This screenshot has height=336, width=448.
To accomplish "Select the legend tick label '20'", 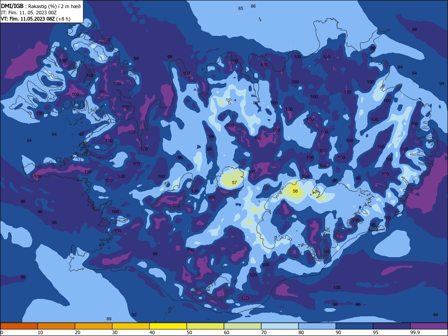I will click(x=78, y=332).
